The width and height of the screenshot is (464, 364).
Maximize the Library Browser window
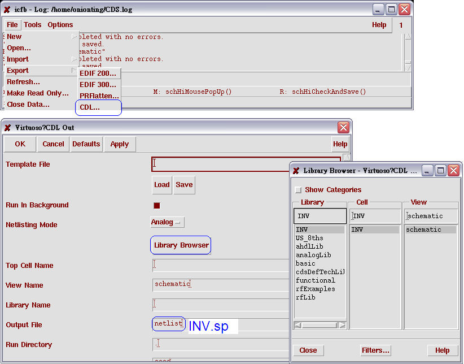tap(440, 171)
